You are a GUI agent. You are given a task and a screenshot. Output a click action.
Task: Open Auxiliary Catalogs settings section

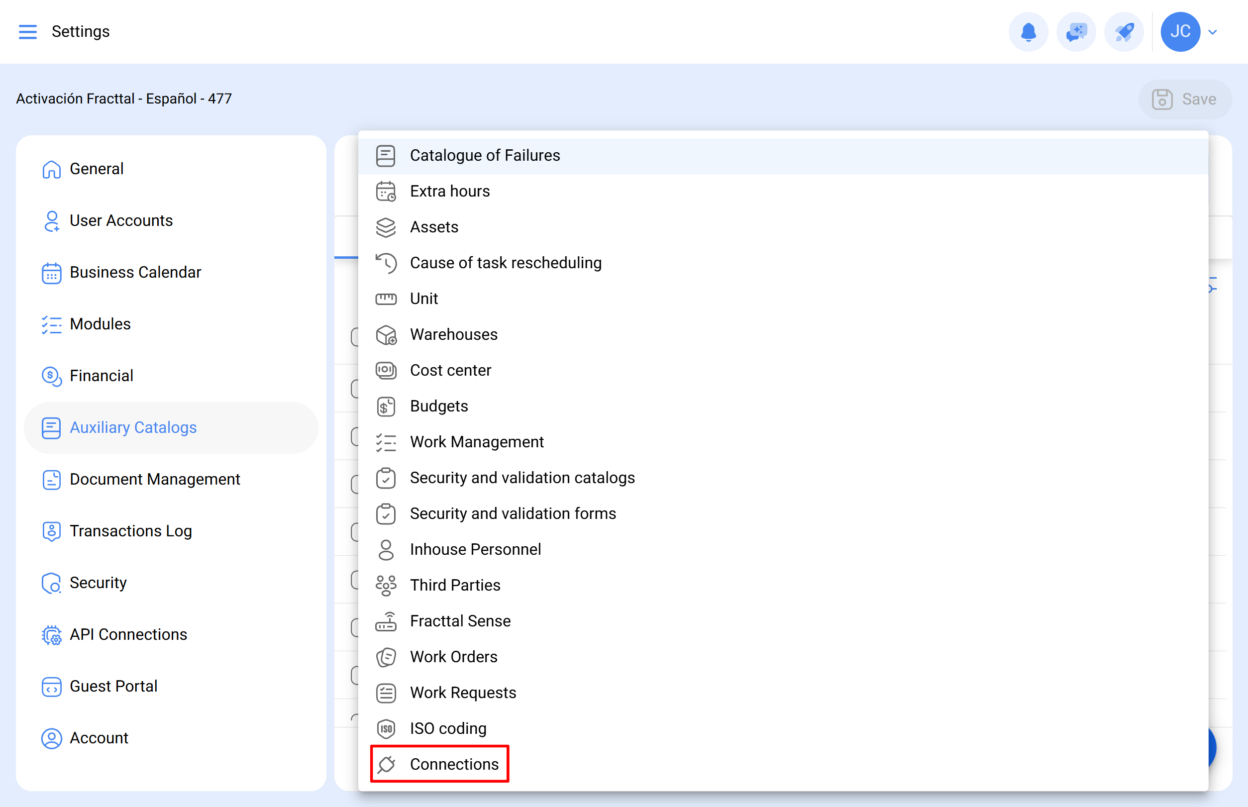[132, 427]
